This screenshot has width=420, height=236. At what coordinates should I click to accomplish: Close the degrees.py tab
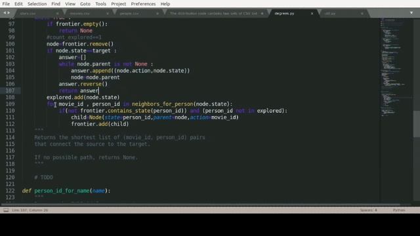click(x=312, y=13)
